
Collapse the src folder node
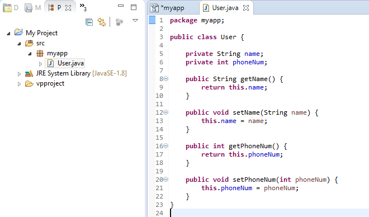(20, 44)
